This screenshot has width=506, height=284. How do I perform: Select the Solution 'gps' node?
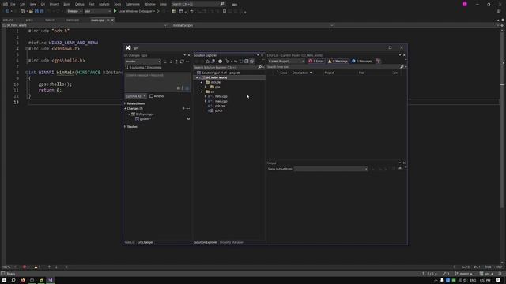[221, 73]
